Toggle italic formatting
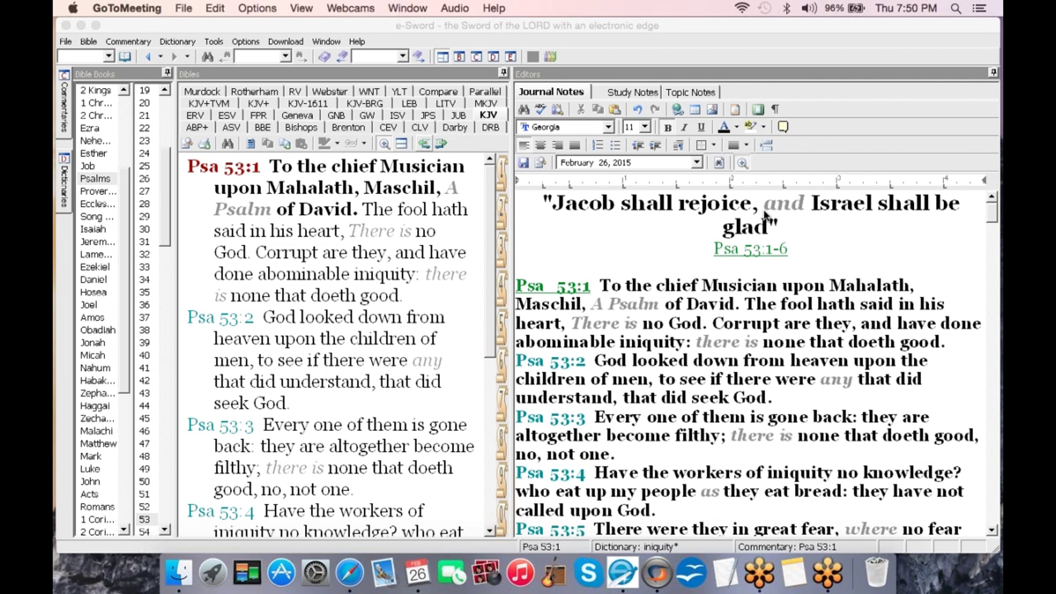Image resolution: width=1056 pixels, height=594 pixels. [x=684, y=128]
